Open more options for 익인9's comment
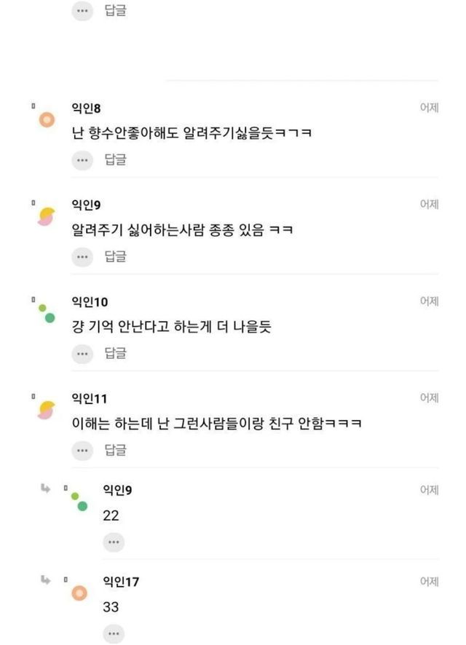This screenshot has width=466, height=645. (x=82, y=256)
